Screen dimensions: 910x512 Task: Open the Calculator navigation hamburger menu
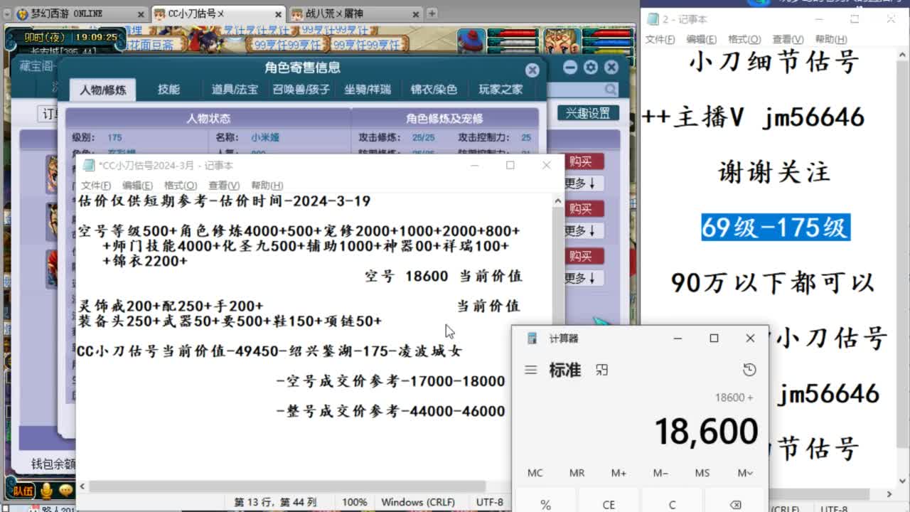[530, 370]
